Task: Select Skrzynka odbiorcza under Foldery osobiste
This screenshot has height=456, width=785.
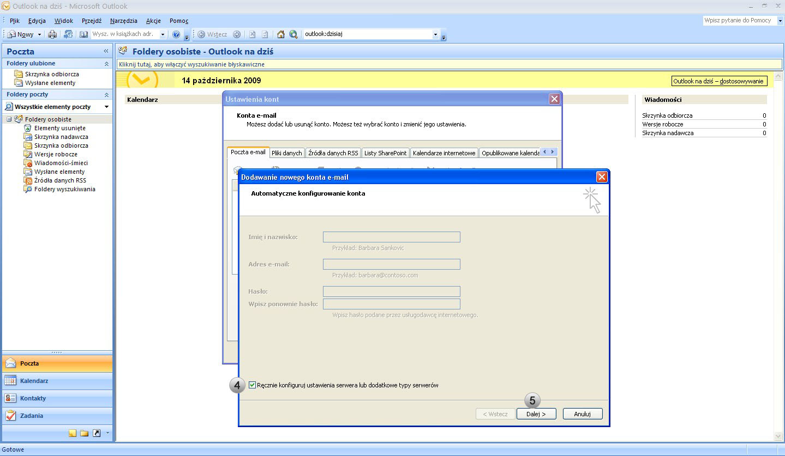Action: click(x=61, y=145)
